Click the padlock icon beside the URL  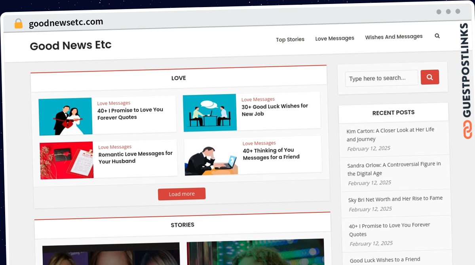pyautogui.click(x=18, y=24)
